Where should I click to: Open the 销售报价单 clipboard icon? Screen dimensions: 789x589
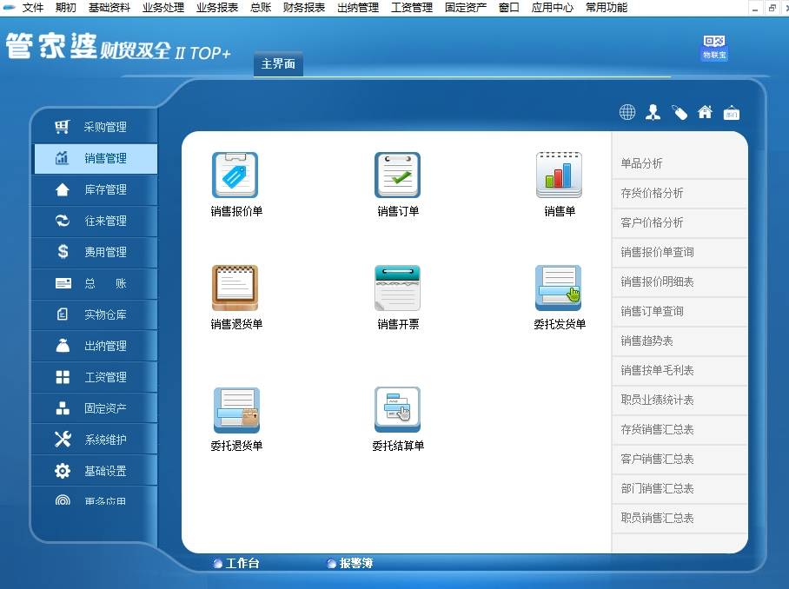tap(235, 175)
